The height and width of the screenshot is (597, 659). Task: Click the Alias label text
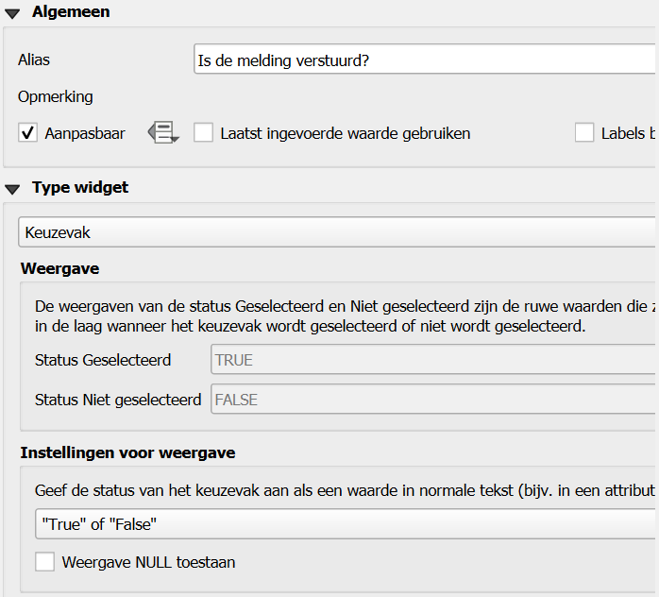(34, 60)
